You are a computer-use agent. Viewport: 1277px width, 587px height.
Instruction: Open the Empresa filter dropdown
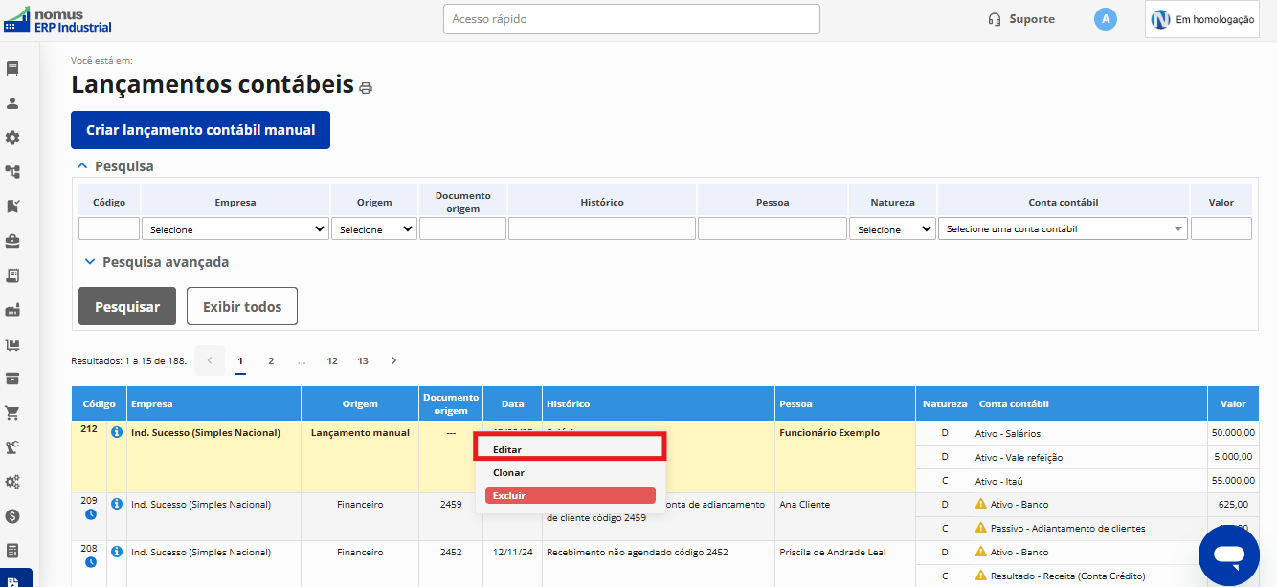click(x=235, y=229)
